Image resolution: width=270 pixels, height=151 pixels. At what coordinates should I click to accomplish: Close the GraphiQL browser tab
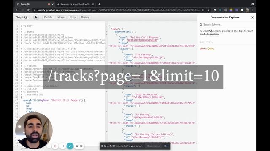coord(52,4)
